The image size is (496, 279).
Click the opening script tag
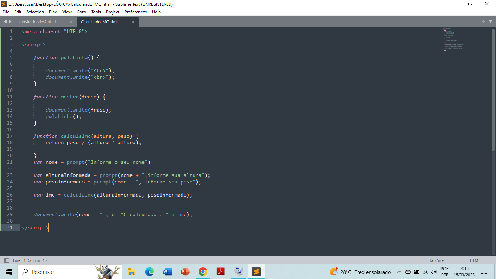pyautogui.click(x=34, y=44)
